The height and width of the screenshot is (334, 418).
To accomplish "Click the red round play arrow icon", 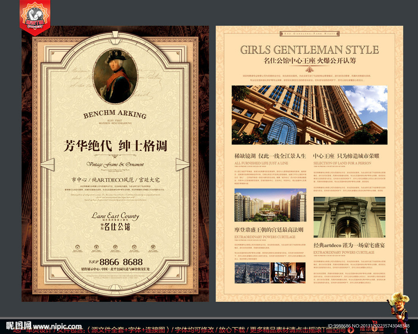I will point(351,330).
